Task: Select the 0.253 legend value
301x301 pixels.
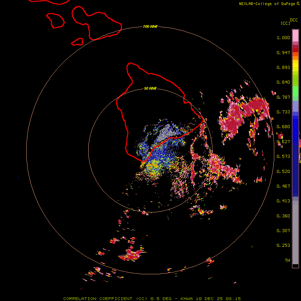Action: 283,245
